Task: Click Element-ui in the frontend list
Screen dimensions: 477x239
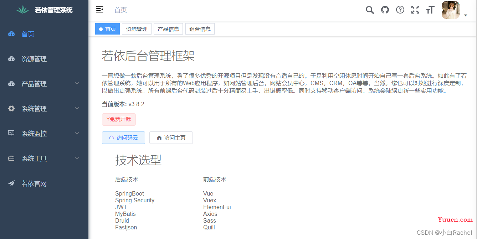Action: click(217, 207)
